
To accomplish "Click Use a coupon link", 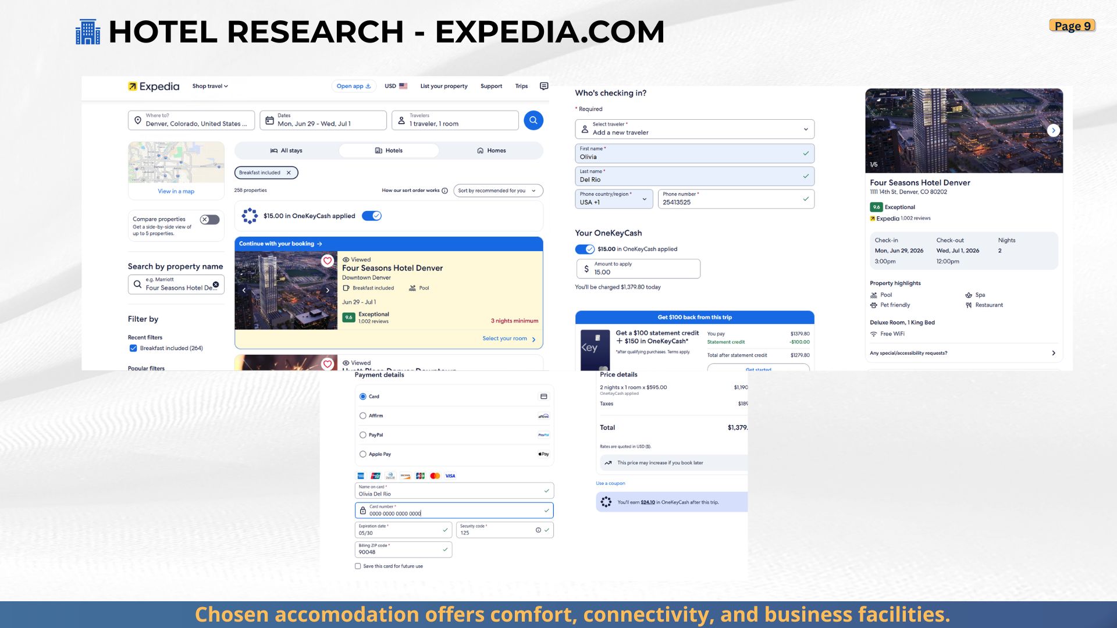I will coord(610,483).
